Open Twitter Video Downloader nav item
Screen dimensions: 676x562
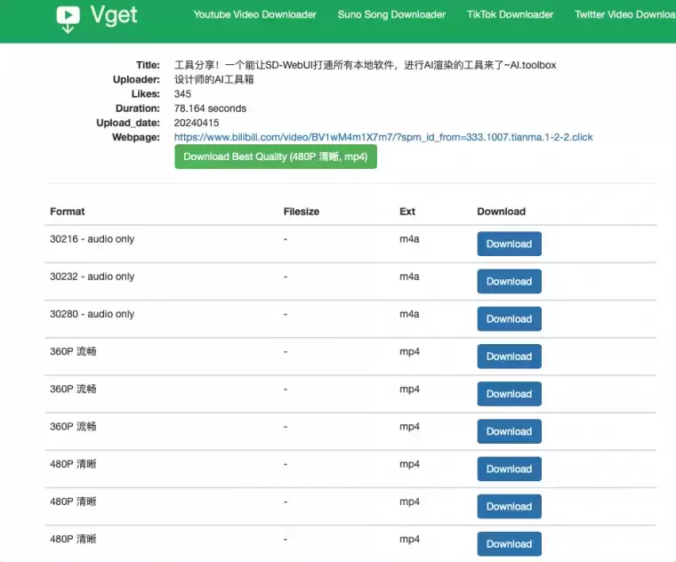click(624, 14)
